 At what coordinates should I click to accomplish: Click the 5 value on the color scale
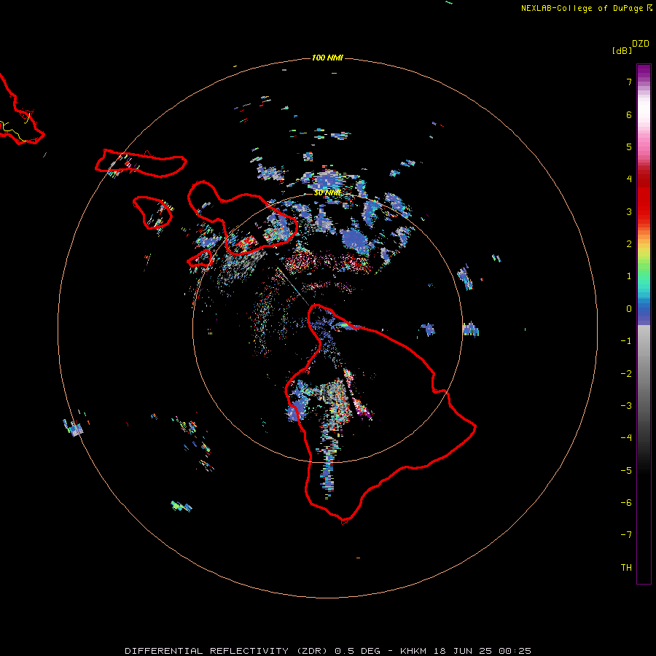(629, 147)
